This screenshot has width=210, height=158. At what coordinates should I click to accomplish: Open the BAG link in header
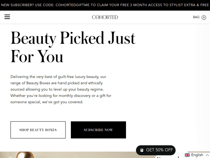(196, 17)
